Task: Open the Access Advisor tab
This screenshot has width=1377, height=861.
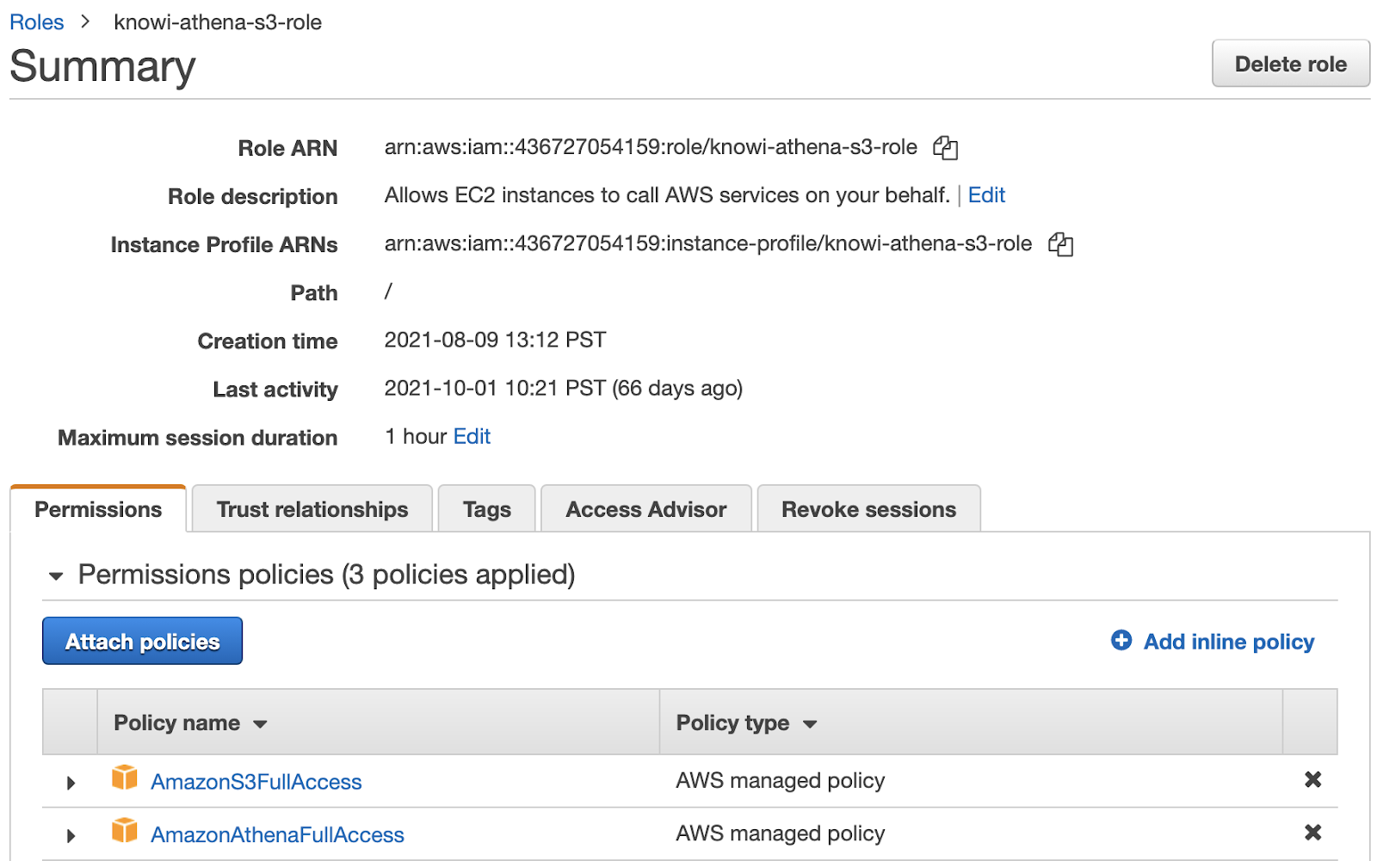Action: click(x=645, y=509)
